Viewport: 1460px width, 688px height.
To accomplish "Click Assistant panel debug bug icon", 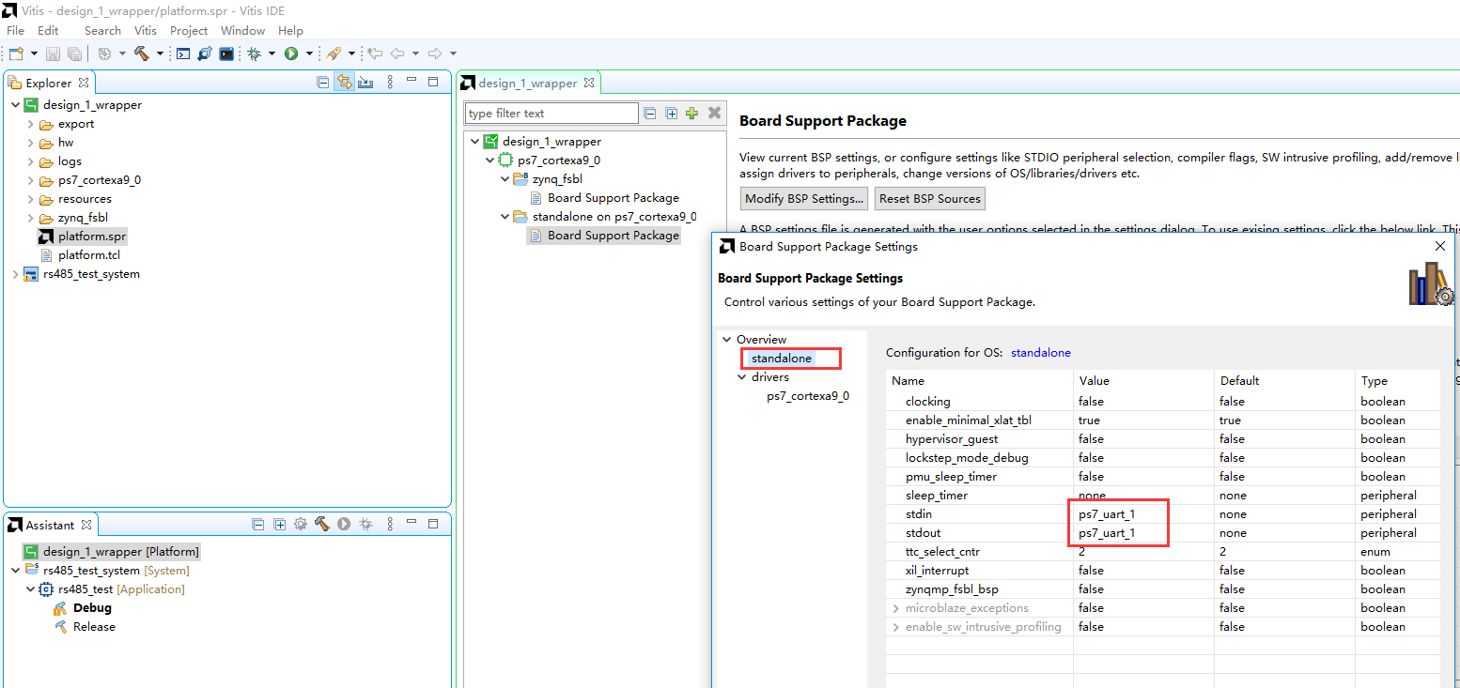I will point(365,525).
